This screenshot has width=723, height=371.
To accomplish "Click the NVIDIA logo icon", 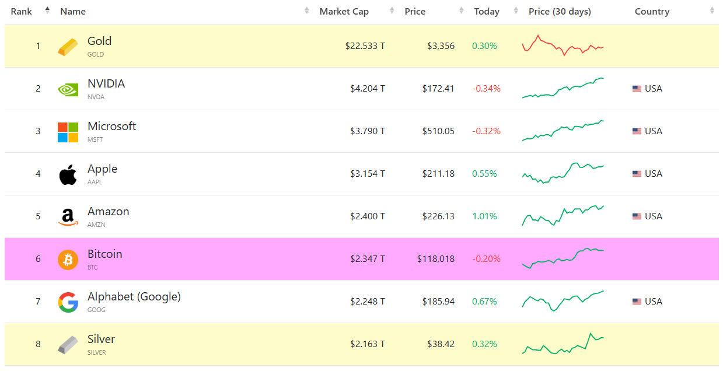I will click(68, 89).
